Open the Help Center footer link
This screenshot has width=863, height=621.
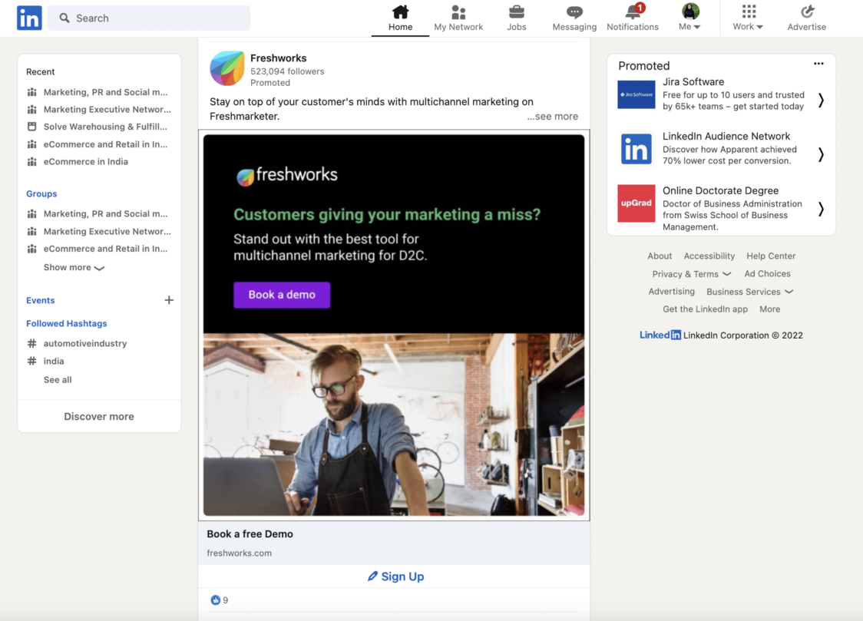click(x=771, y=256)
